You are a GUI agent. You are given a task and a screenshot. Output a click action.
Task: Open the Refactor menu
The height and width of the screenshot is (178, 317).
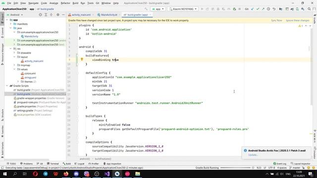click(65, 3)
